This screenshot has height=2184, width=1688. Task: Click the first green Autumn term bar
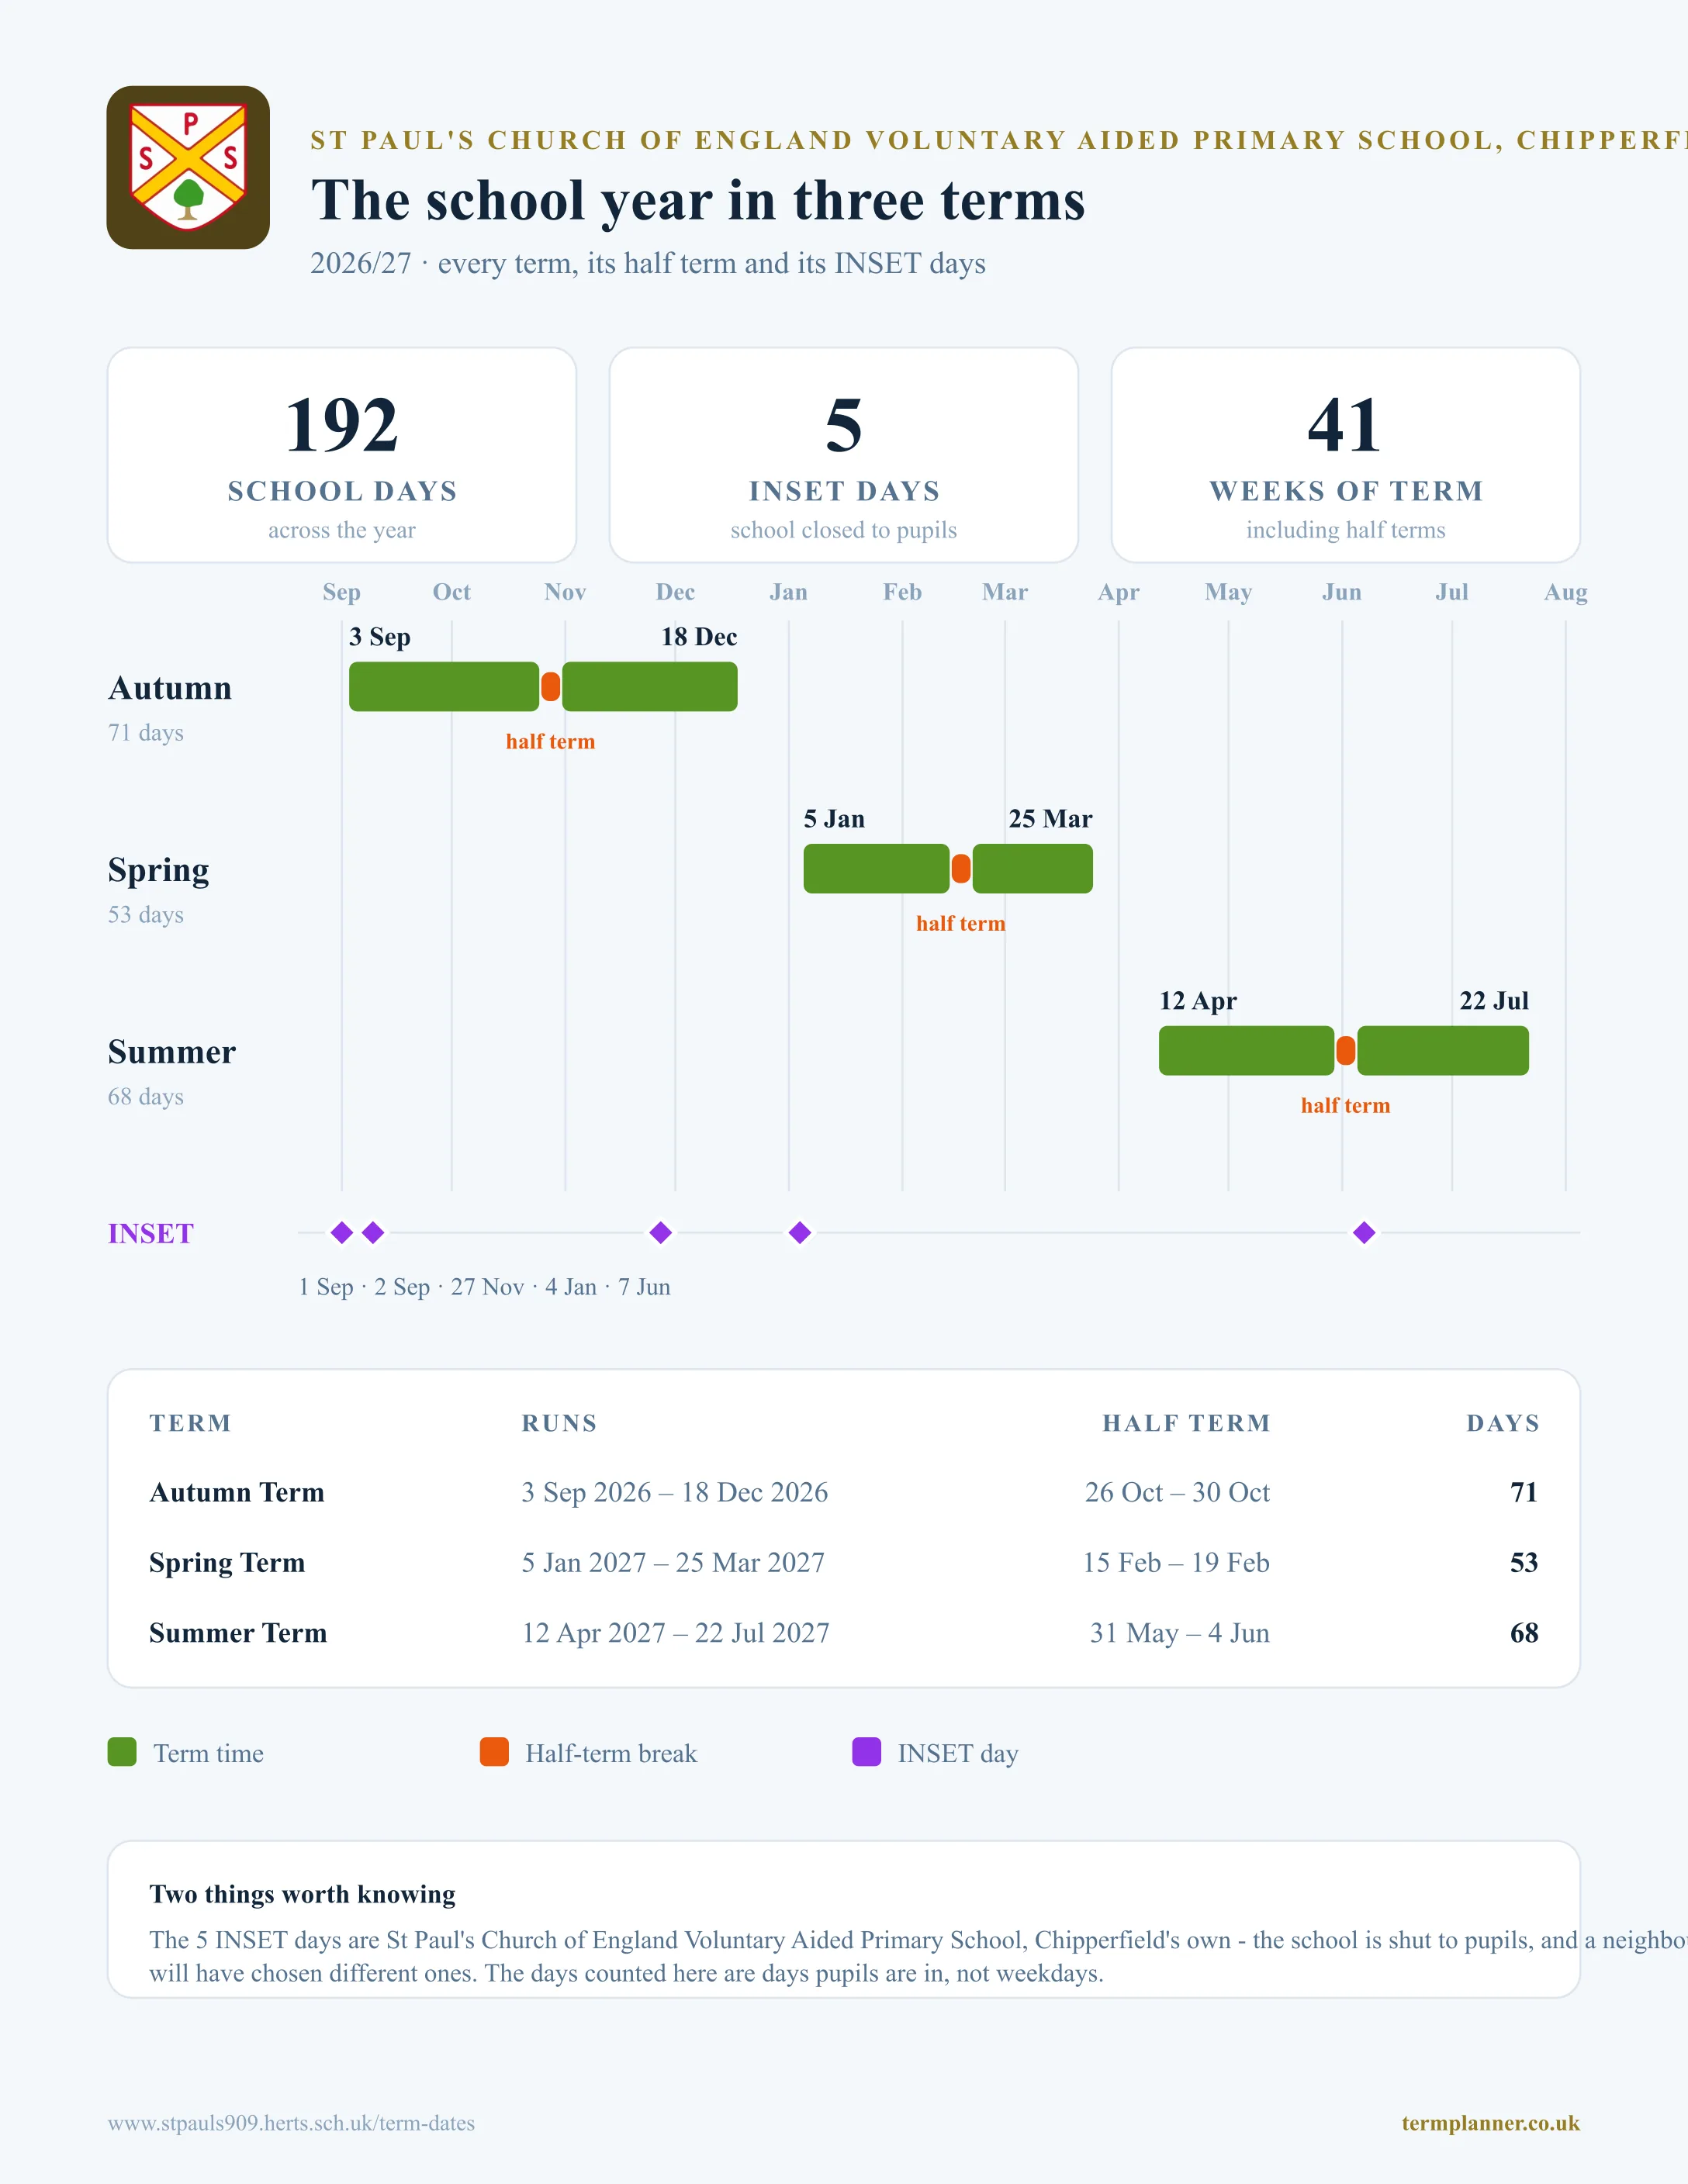pos(444,686)
